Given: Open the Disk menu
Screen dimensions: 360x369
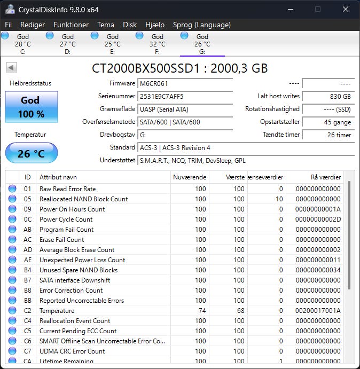Looking at the screenshot, I should [x=130, y=25].
